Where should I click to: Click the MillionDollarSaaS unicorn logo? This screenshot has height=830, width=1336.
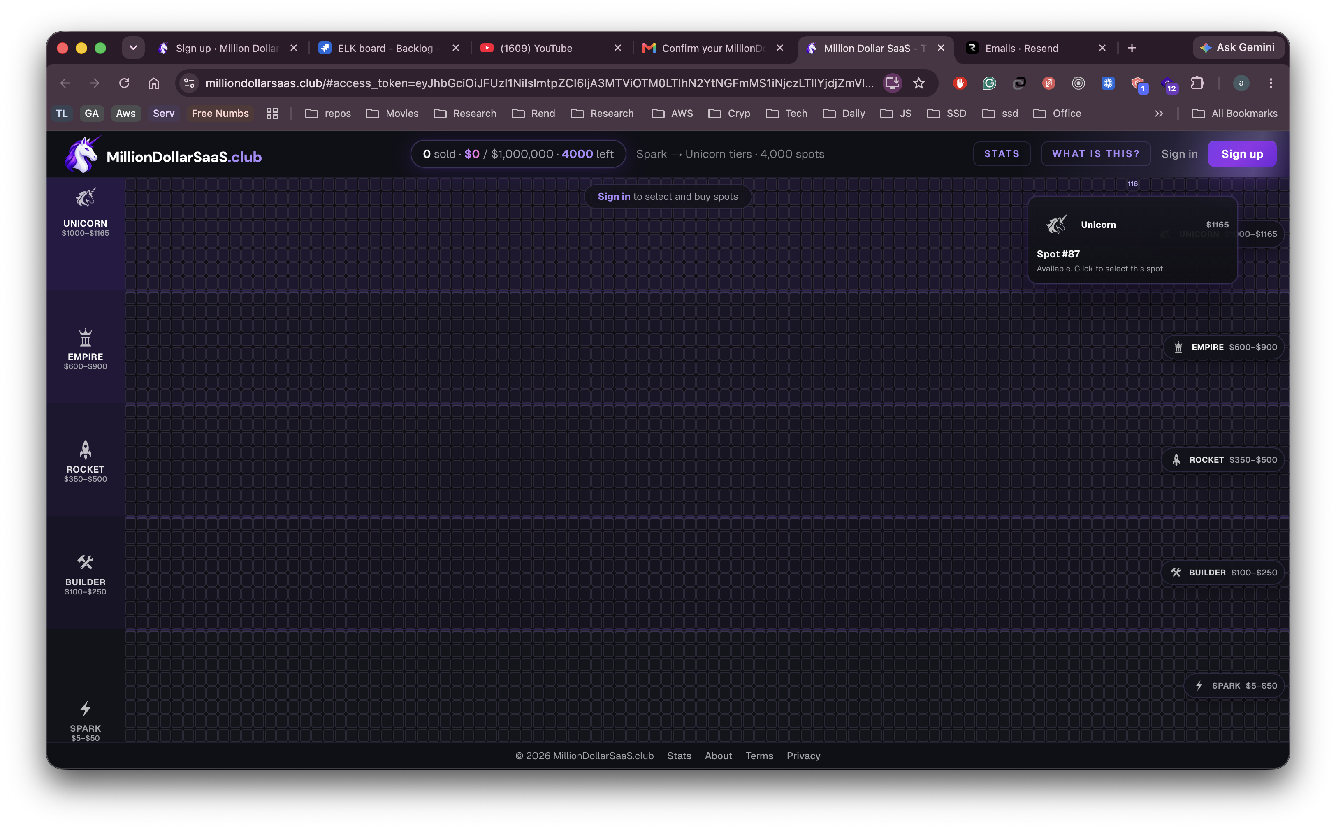(x=82, y=154)
